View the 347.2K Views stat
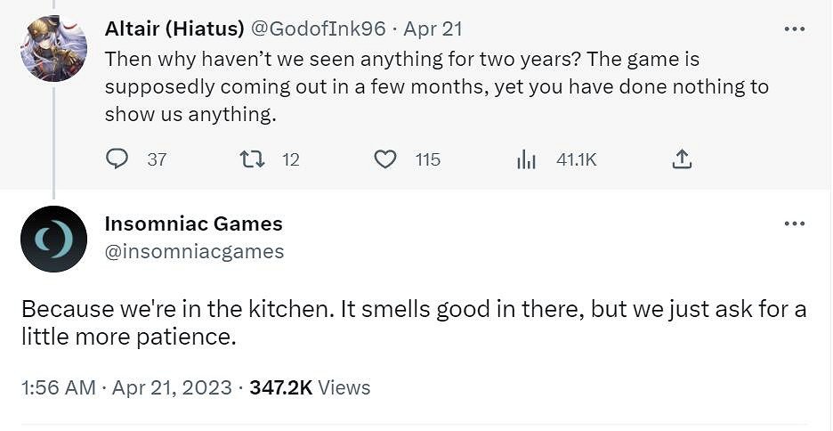 (310, 388)
